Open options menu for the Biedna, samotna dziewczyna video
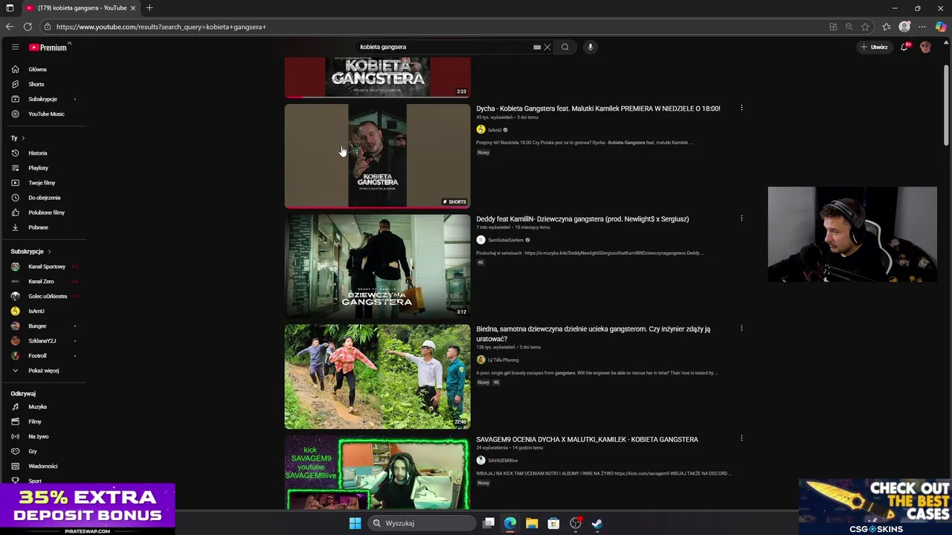 click(x=742, y=328)
